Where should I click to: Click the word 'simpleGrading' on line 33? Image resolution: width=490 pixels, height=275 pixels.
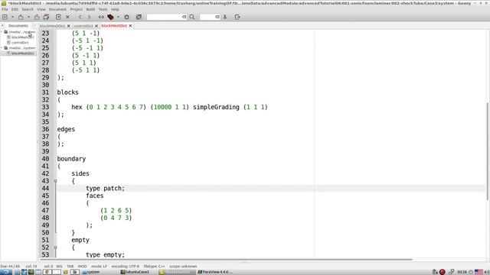tap(216, 107)
